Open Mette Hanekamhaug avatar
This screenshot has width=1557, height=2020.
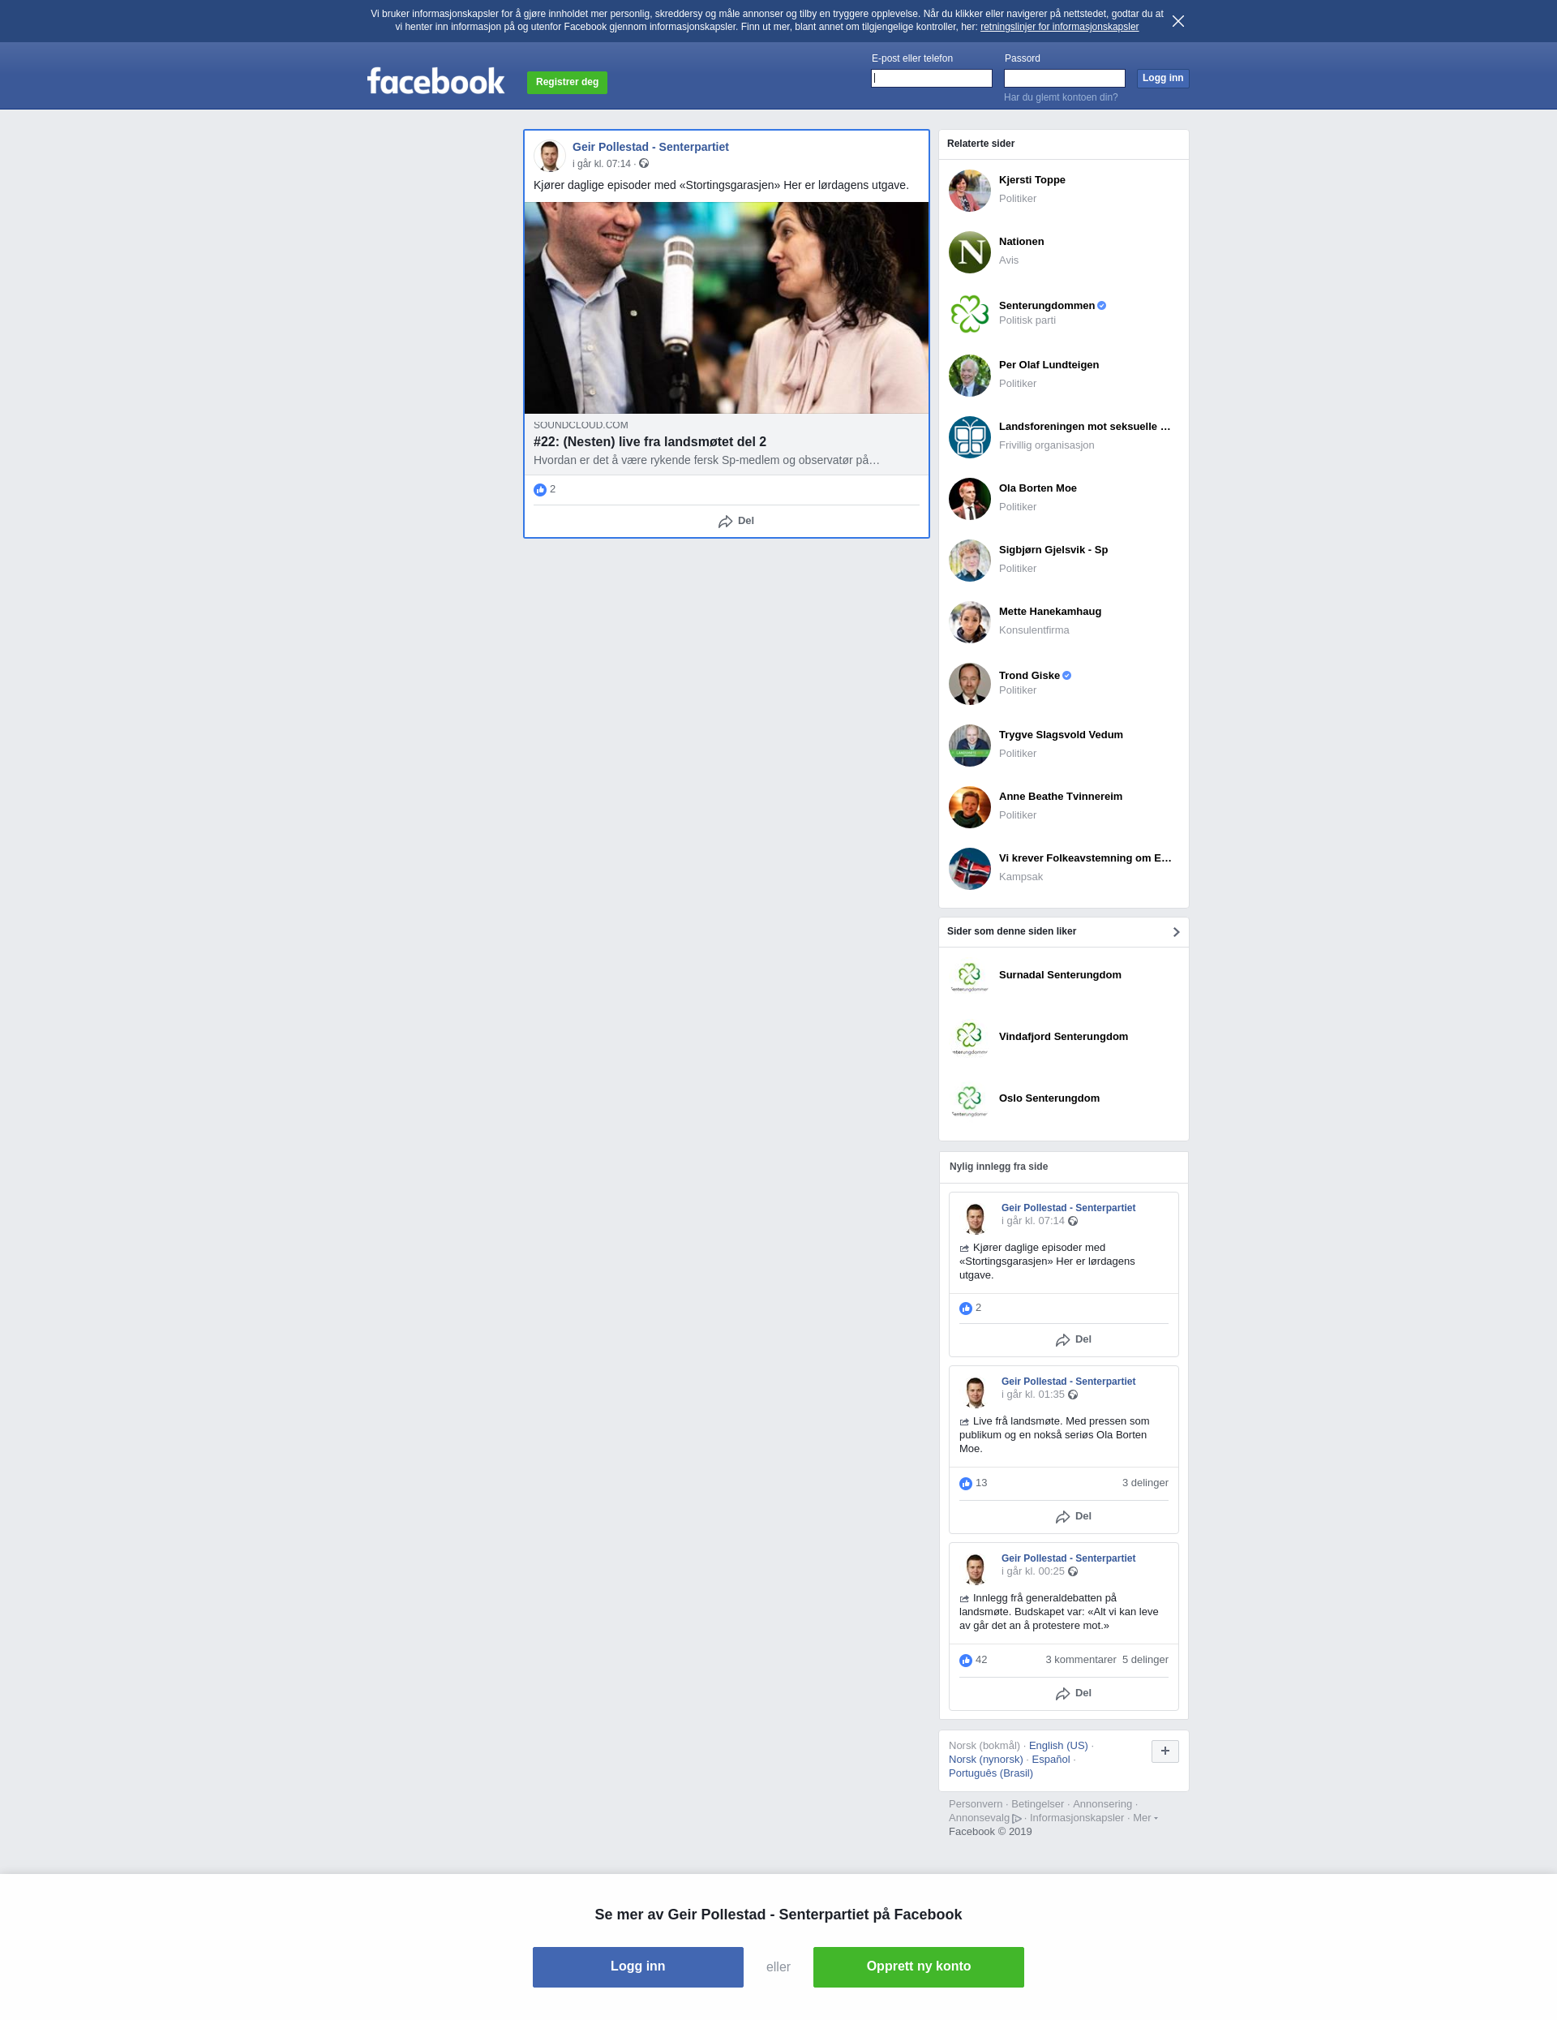point(969,622)
